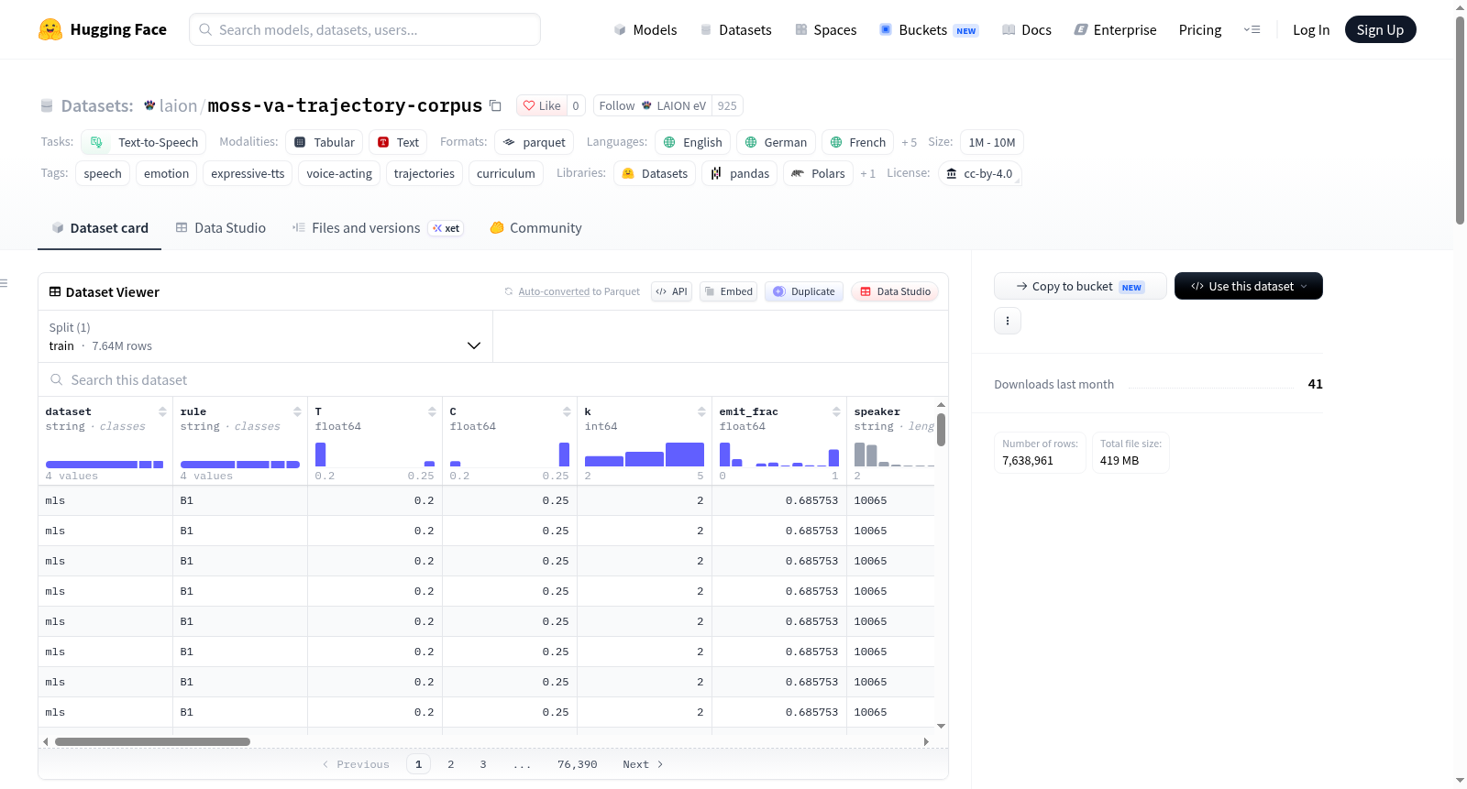
Task: Expand the Split train dropdown
Action: (265, 336)
